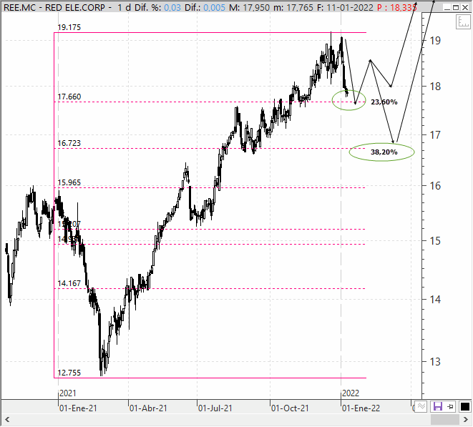Open the axis scale settings icon
Image resolution: width=473 pixels, height=427 pixels.
click(x=463, y=21)
